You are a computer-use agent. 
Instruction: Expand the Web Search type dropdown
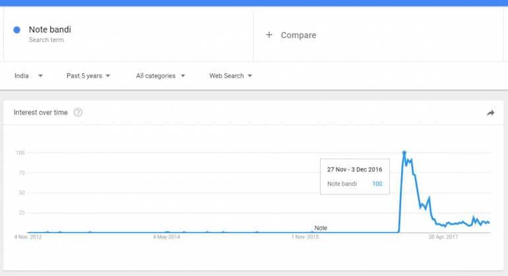point(231,76)
